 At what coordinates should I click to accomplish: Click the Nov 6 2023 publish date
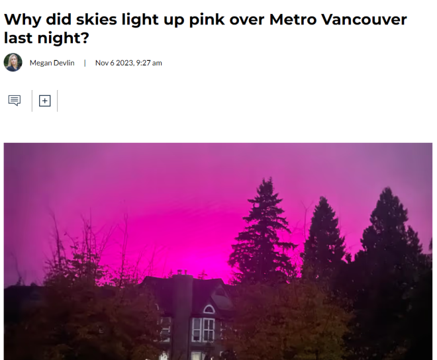point(115,63)
